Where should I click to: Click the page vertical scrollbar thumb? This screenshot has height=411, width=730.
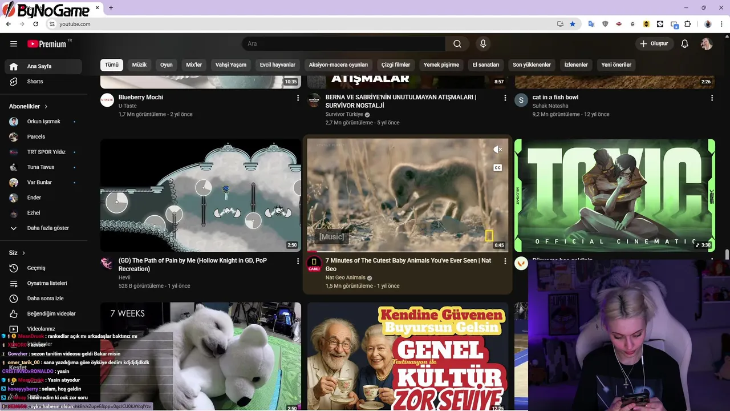pos(727,255)
